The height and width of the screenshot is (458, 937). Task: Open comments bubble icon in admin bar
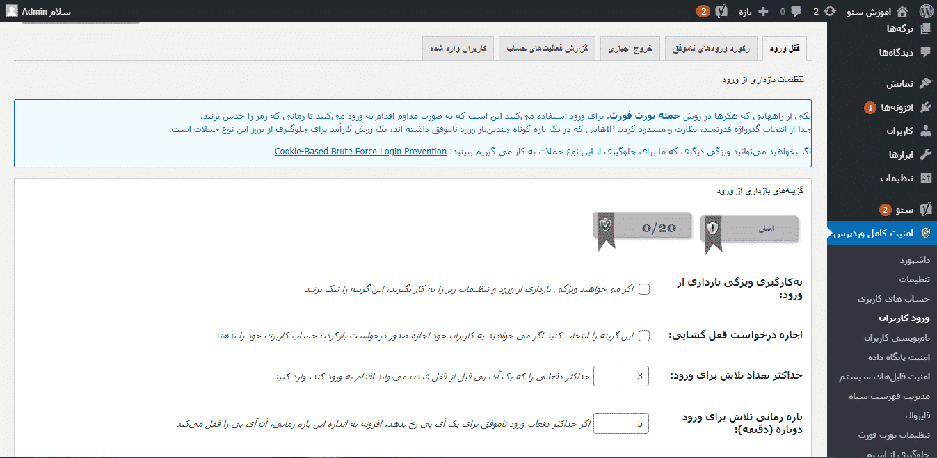[x=796, y=11]
